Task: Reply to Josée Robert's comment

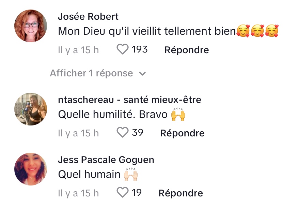Action: click(186, 50)
